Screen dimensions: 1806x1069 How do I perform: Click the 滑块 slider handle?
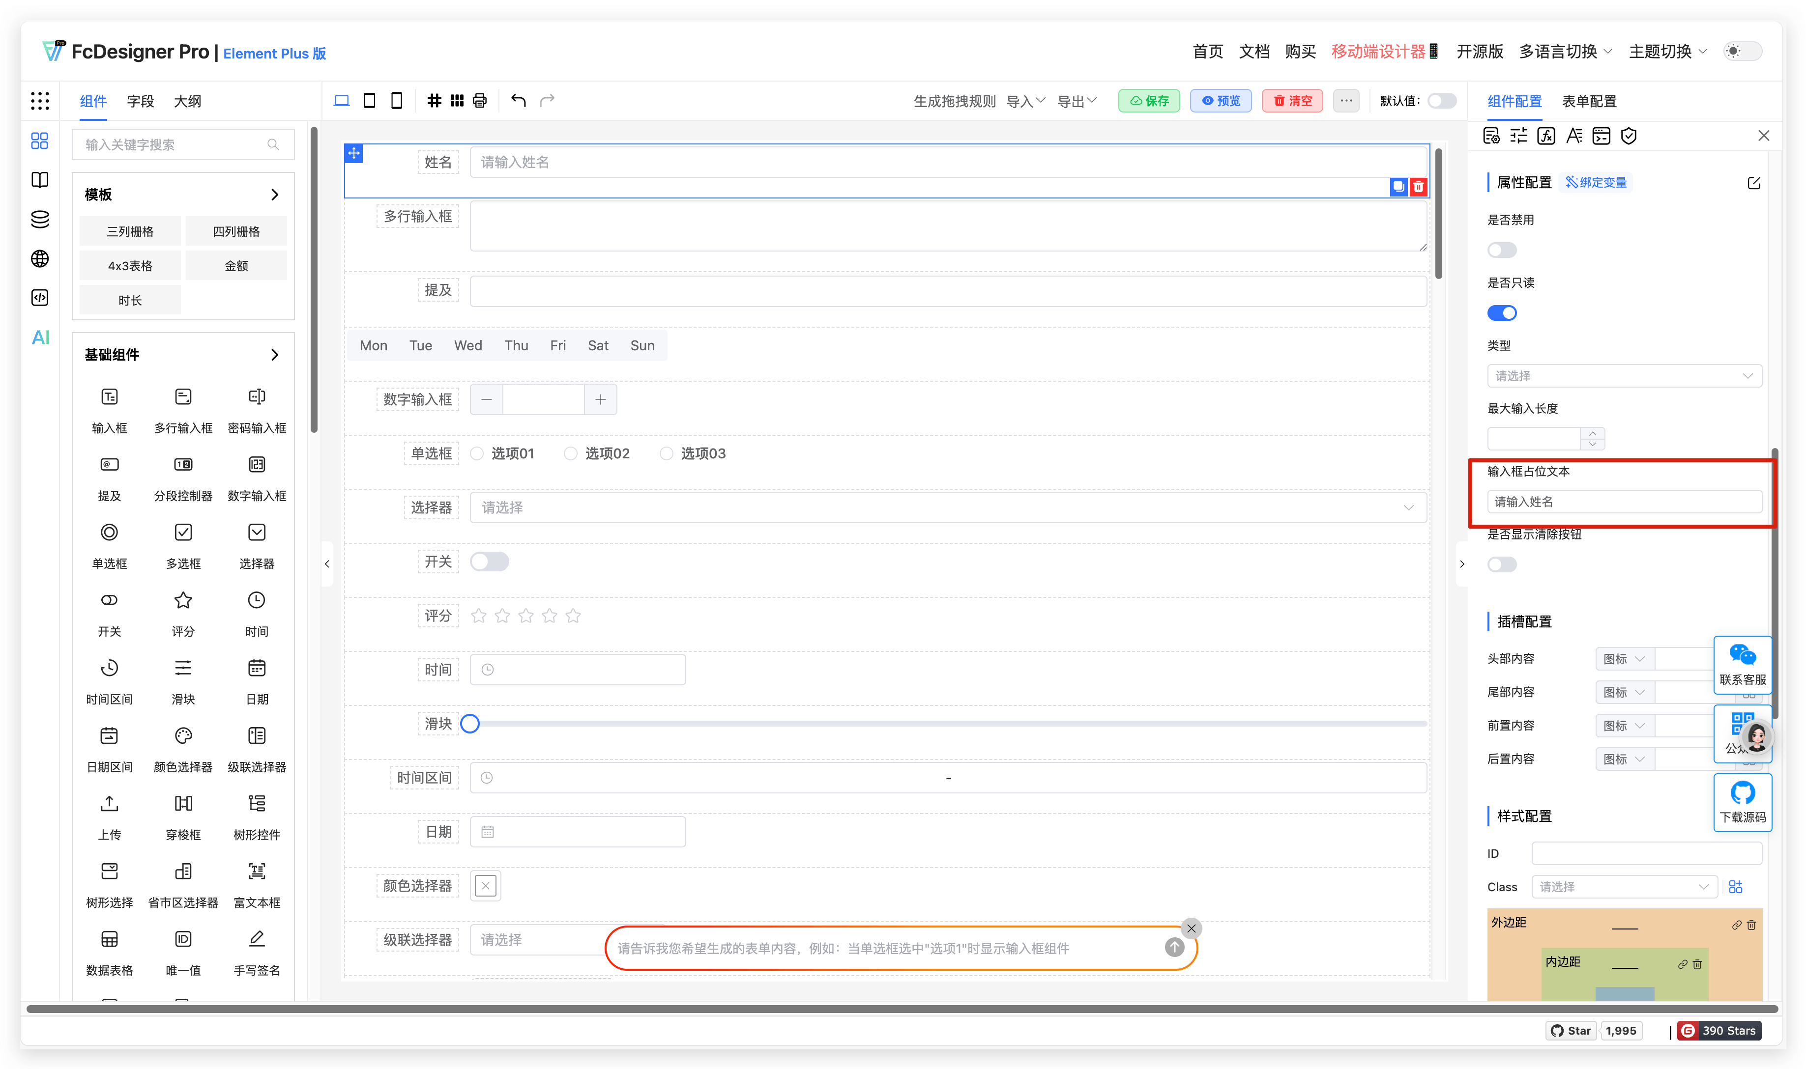[470, 723]
